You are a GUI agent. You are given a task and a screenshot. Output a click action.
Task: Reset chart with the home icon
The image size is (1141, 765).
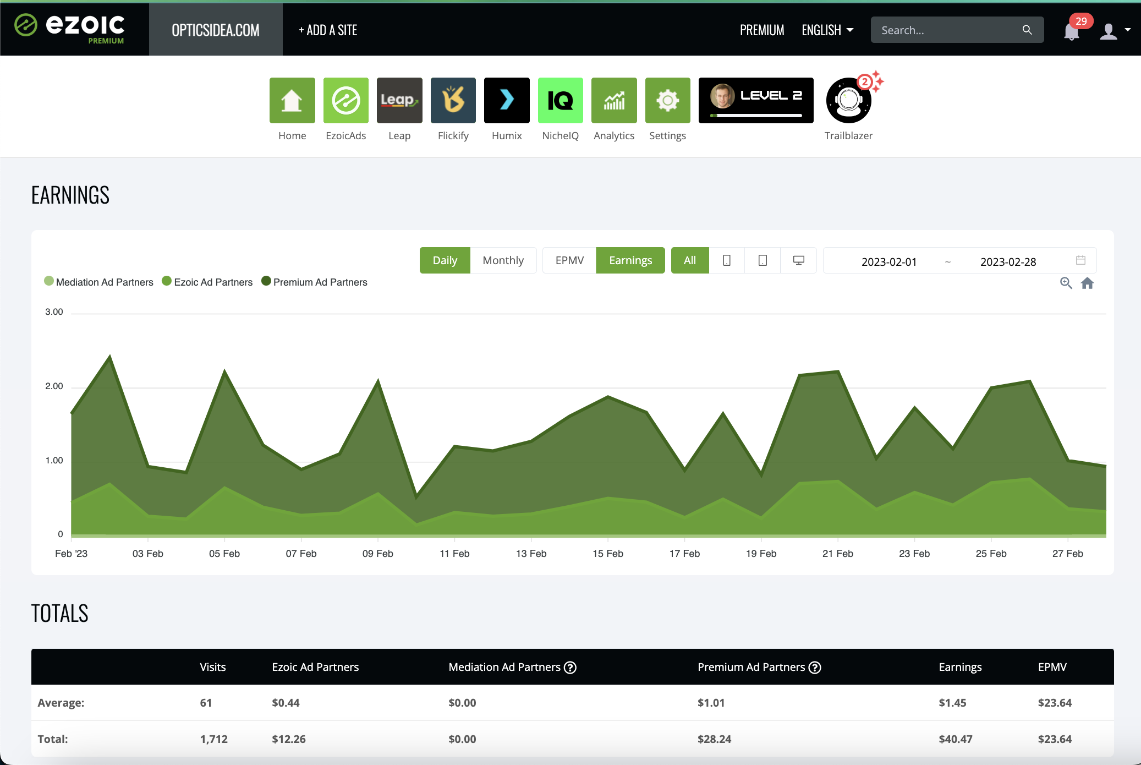coord(1087,283)
